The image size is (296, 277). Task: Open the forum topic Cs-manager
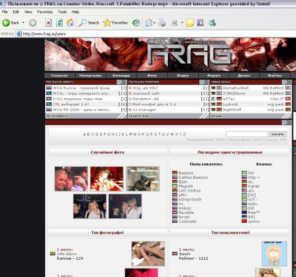click(x=145, y=110)
